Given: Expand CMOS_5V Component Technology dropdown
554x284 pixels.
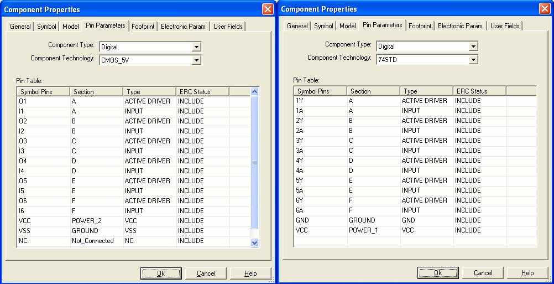Looking at the screenshot, I should click(x=196, y=60).
